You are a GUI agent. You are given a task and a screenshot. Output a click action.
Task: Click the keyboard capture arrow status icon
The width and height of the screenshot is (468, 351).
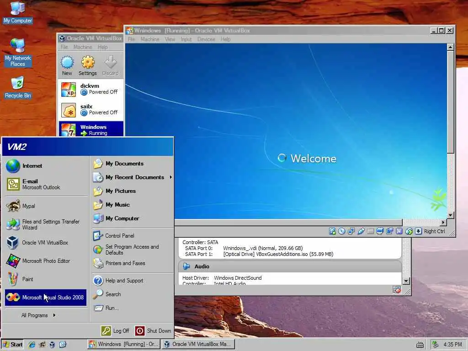click(419, 231)
